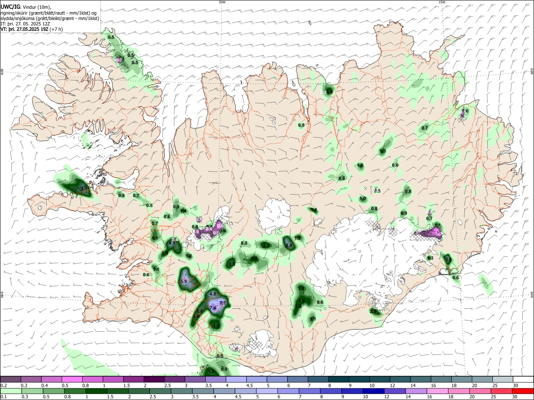Select the bright pink 0.5 swatch in upper legend

pos(72,379)
